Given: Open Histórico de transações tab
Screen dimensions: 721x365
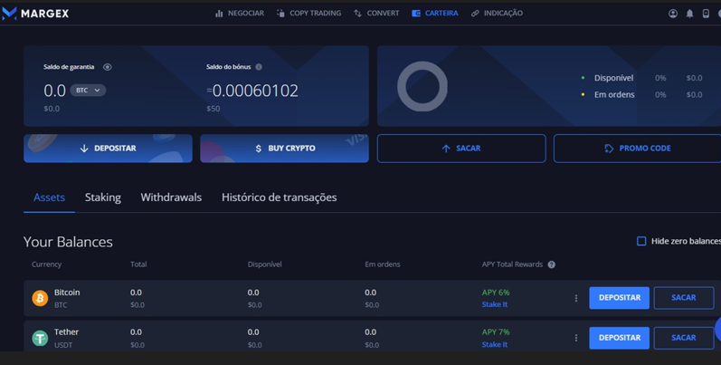Looking at the screenshot, I should pyautogui.click(x=279, y=197).
